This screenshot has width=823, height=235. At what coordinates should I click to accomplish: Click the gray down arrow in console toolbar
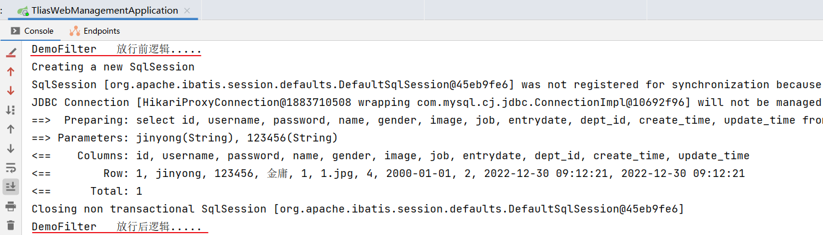[11, 149]
